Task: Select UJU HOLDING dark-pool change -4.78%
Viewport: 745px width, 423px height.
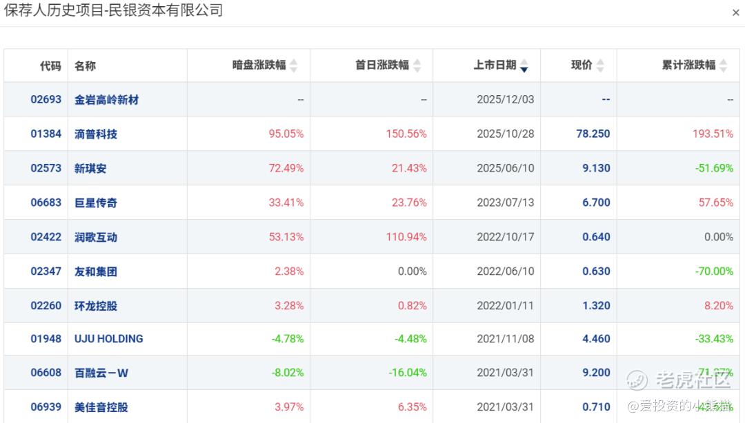Action: click(288, 339)
